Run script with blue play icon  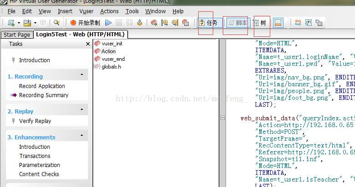coord(108,23)
